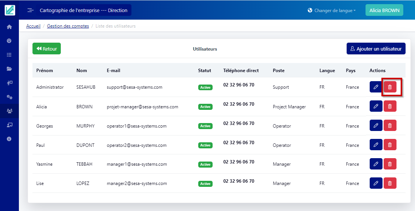Click the home icon in the sidebar
This screenshot has width=415, height=211.
[x=9, y=27]
